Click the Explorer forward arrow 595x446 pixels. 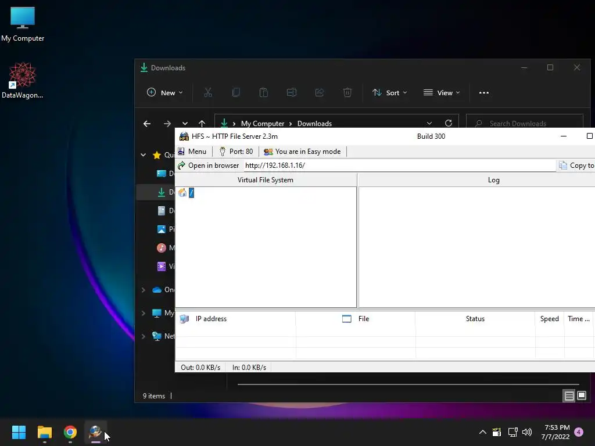(x=167, y=124)
